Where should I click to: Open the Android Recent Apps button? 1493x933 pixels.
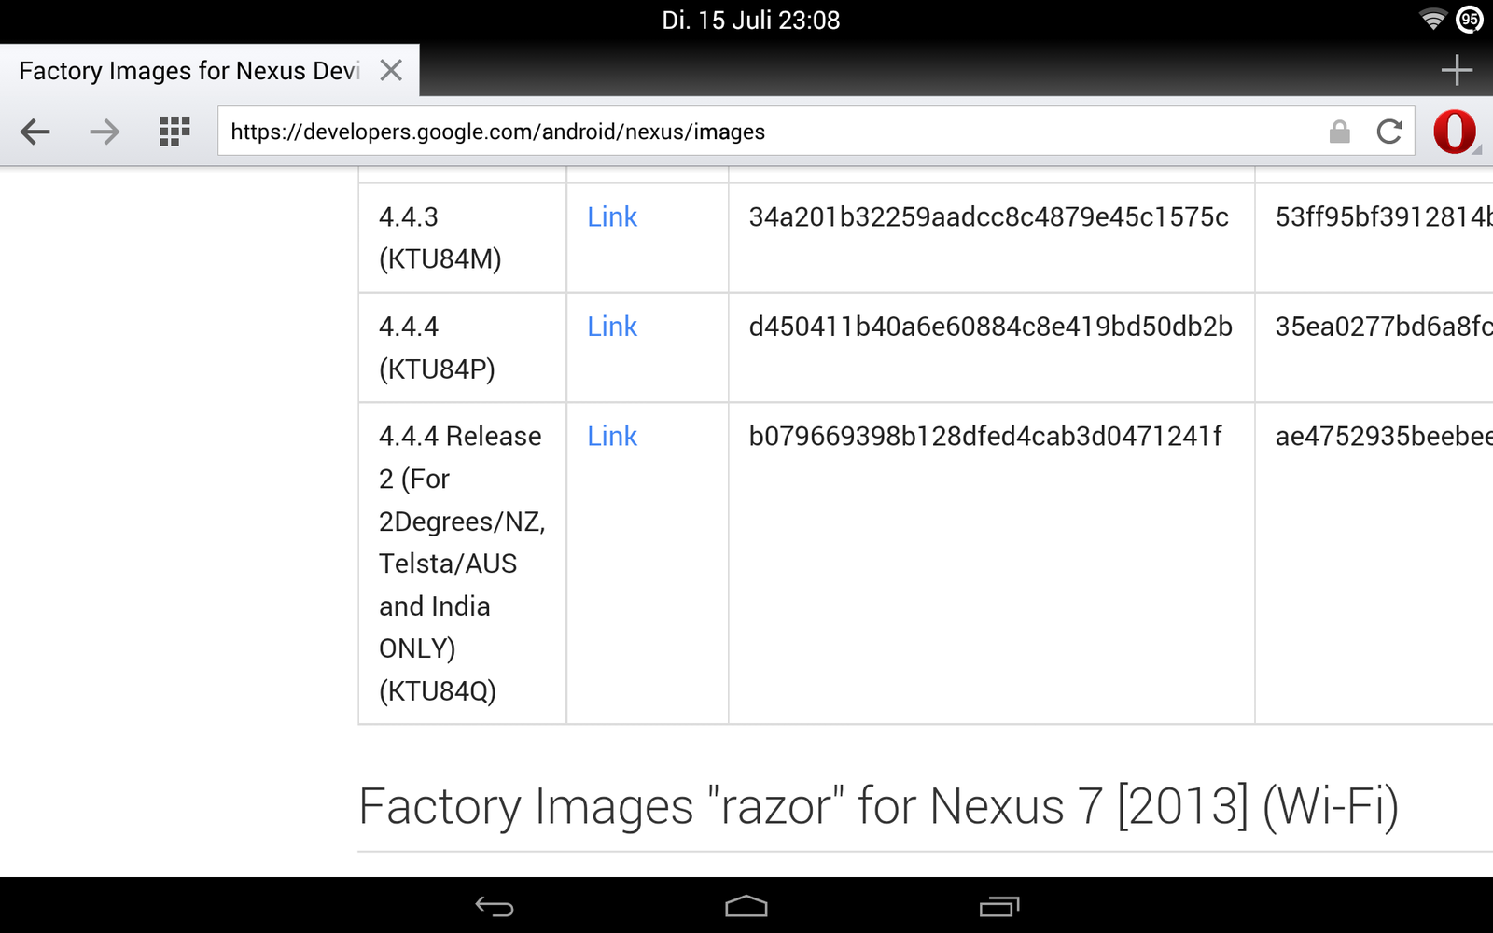tap(998, 906)
